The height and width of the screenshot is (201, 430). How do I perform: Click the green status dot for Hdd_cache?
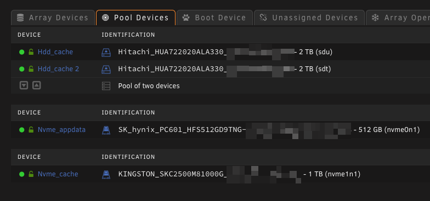click(22, 52)
